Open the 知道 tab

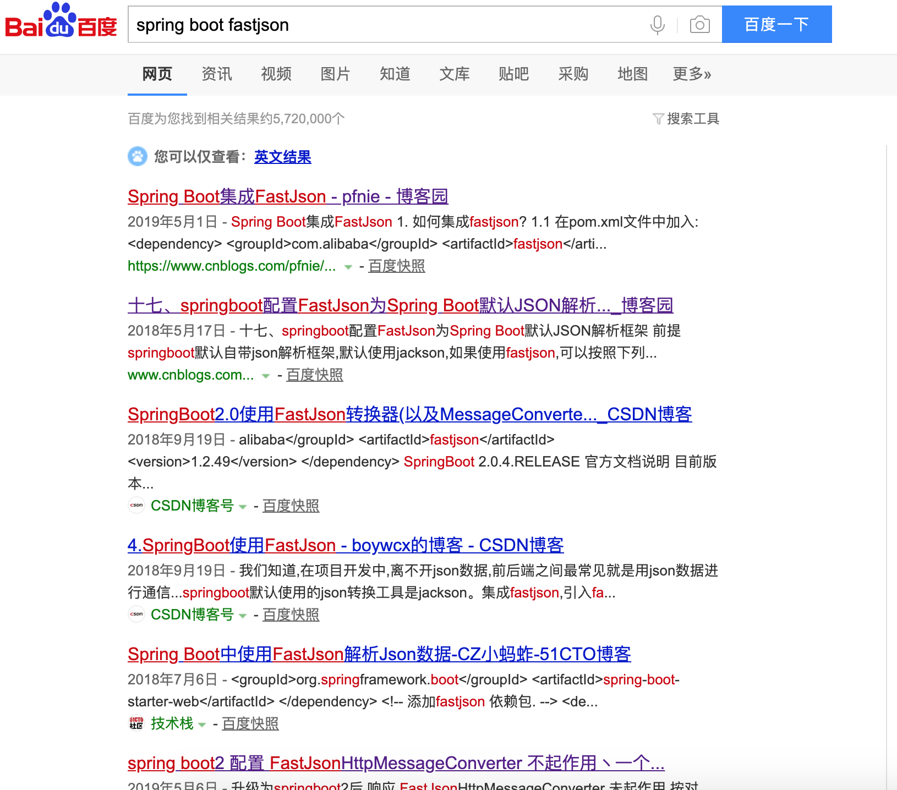pos(395,74)
